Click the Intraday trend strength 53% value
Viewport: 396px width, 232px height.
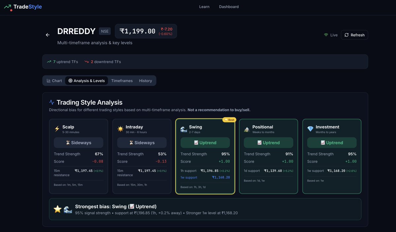[x=162, y=154]
